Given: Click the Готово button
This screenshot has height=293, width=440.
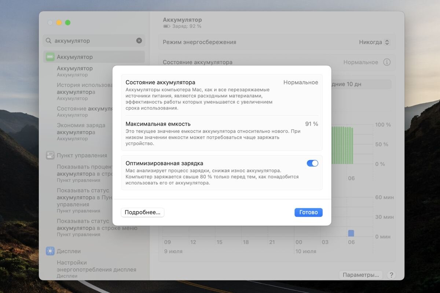Looking at the screenshot, I should pos(308,212).
